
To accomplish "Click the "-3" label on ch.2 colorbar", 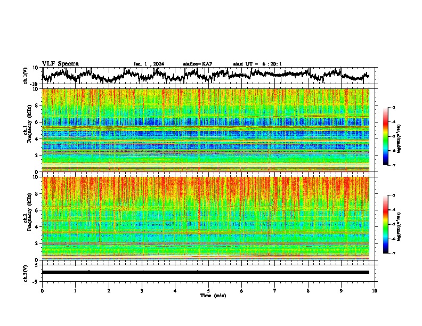I will pyautogui.click(x=393, y=195).
